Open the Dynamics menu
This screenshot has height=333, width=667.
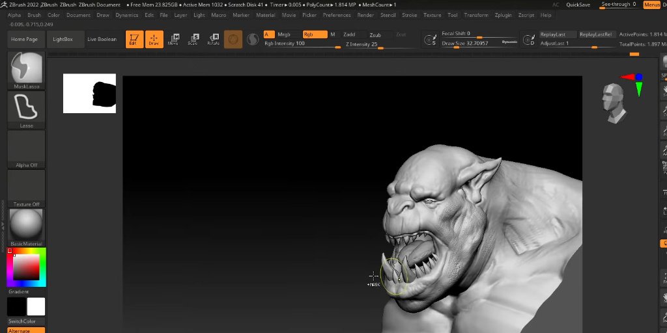point(127,15)
